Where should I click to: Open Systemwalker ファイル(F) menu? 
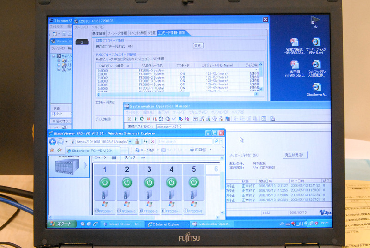click(132, 112)
